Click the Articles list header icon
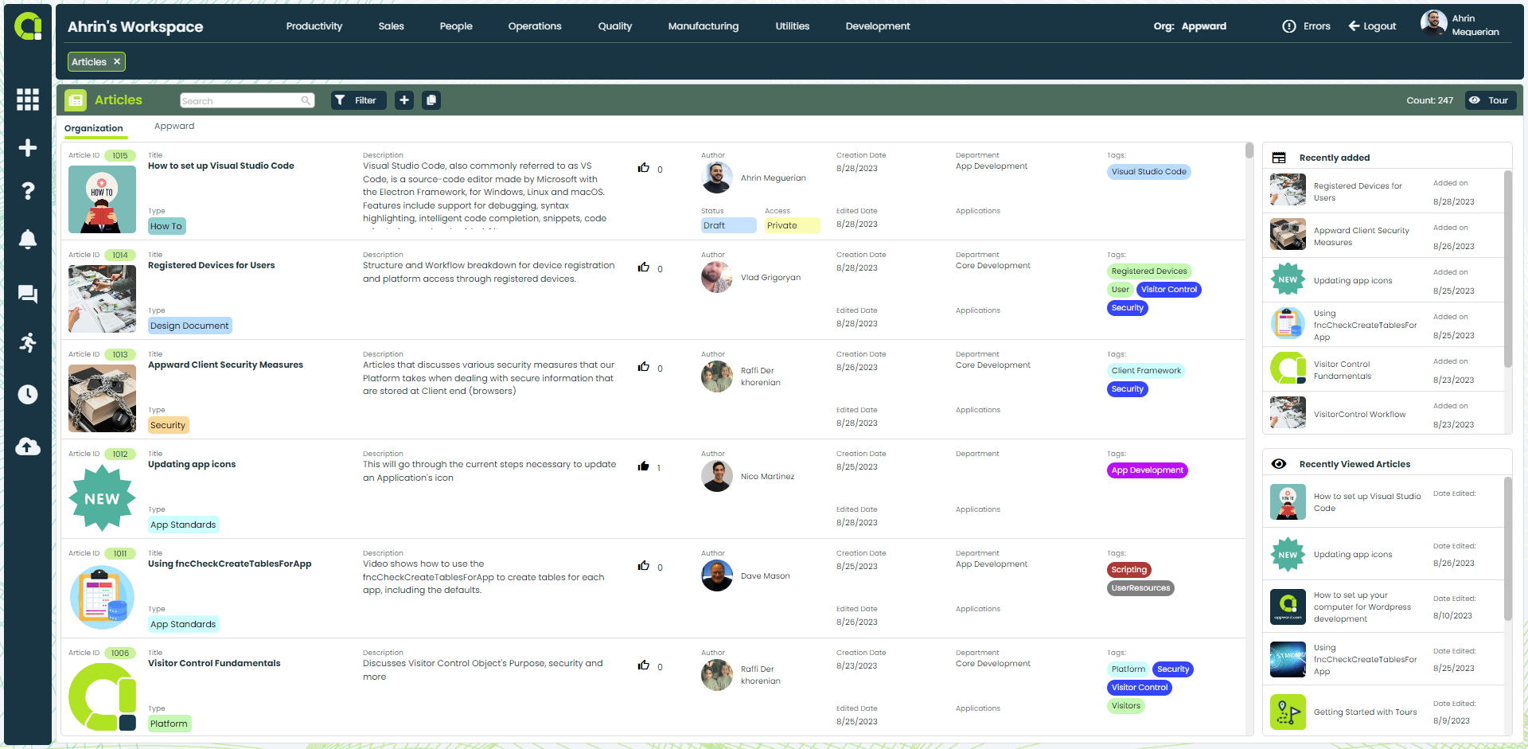 click(76, 100)
